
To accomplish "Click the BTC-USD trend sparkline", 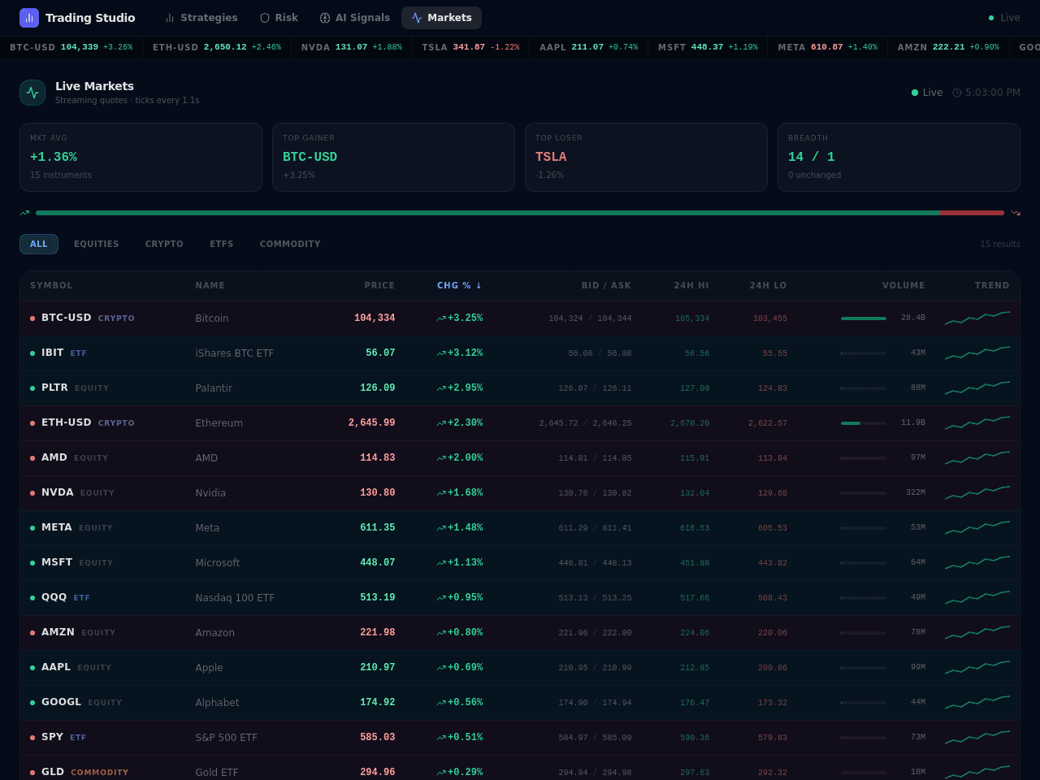I will click(977, 318).
